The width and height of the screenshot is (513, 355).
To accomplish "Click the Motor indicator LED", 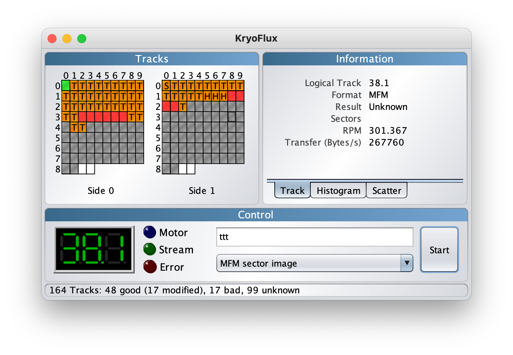I will [x=150, y=232].
